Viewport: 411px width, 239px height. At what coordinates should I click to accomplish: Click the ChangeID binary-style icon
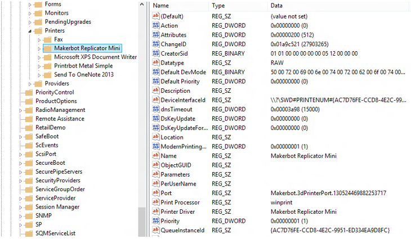(x=156, y=44)
